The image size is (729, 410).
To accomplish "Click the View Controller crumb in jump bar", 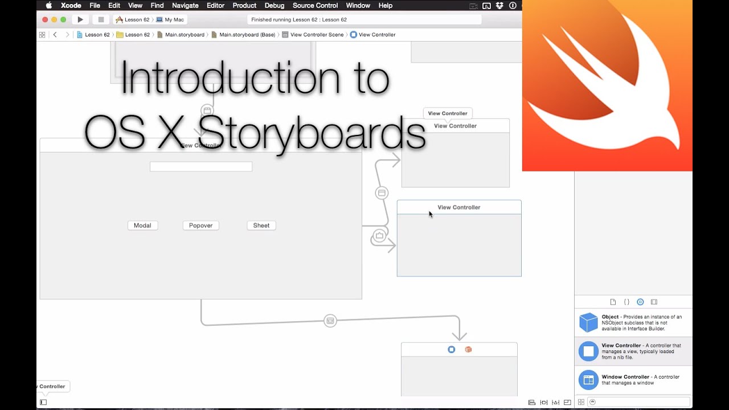I will tap(373, 35).
